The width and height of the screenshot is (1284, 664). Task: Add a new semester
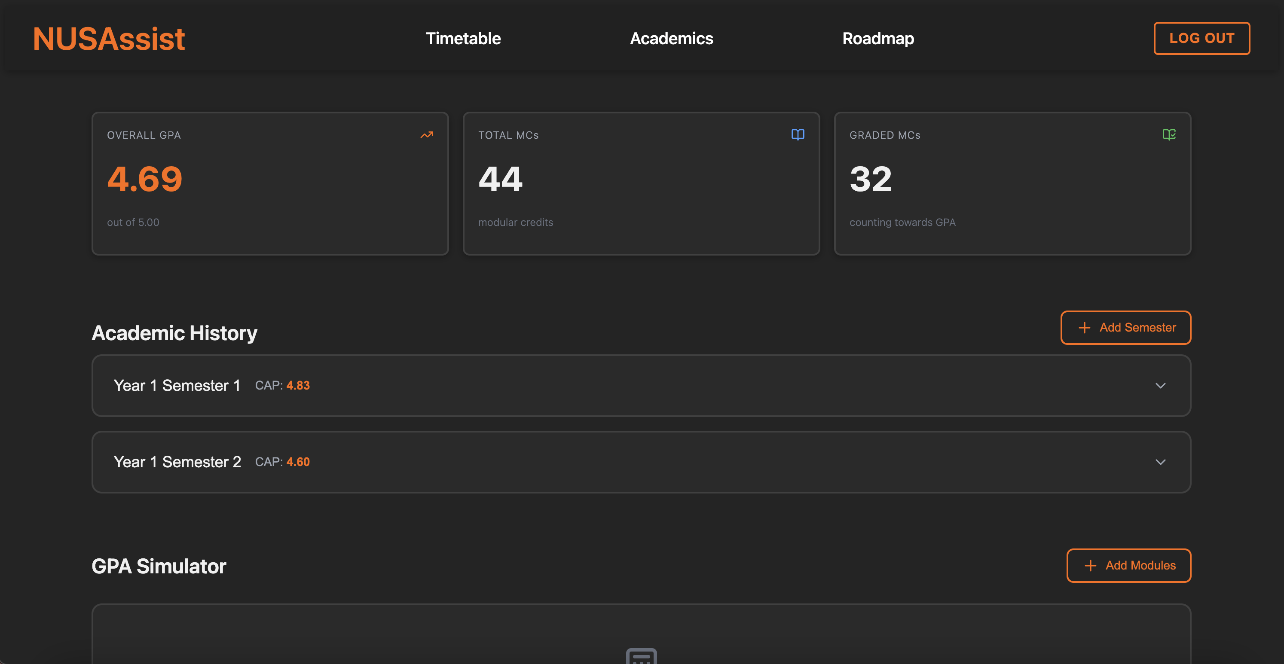tap(1125, 328)
